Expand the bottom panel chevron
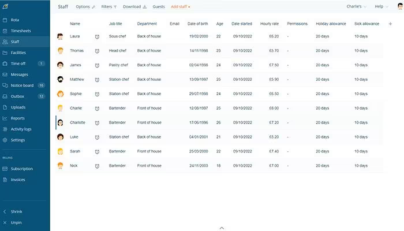This screenshot has height=231, width=404. [x=222, y=228]
